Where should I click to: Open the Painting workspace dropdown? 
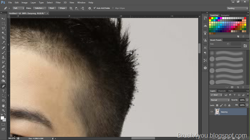[237, 8]
